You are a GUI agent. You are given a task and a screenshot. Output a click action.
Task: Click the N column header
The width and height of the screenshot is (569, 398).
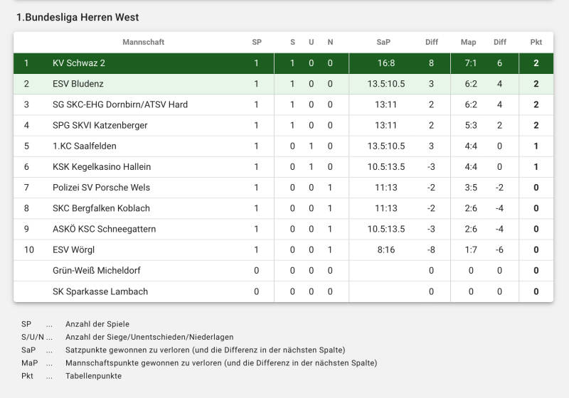point(330,42)
